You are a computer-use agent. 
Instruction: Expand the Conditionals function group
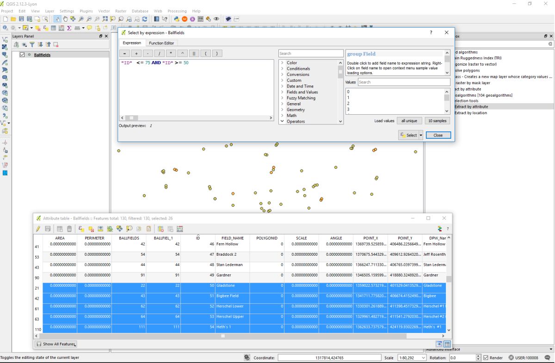(282, 68)
